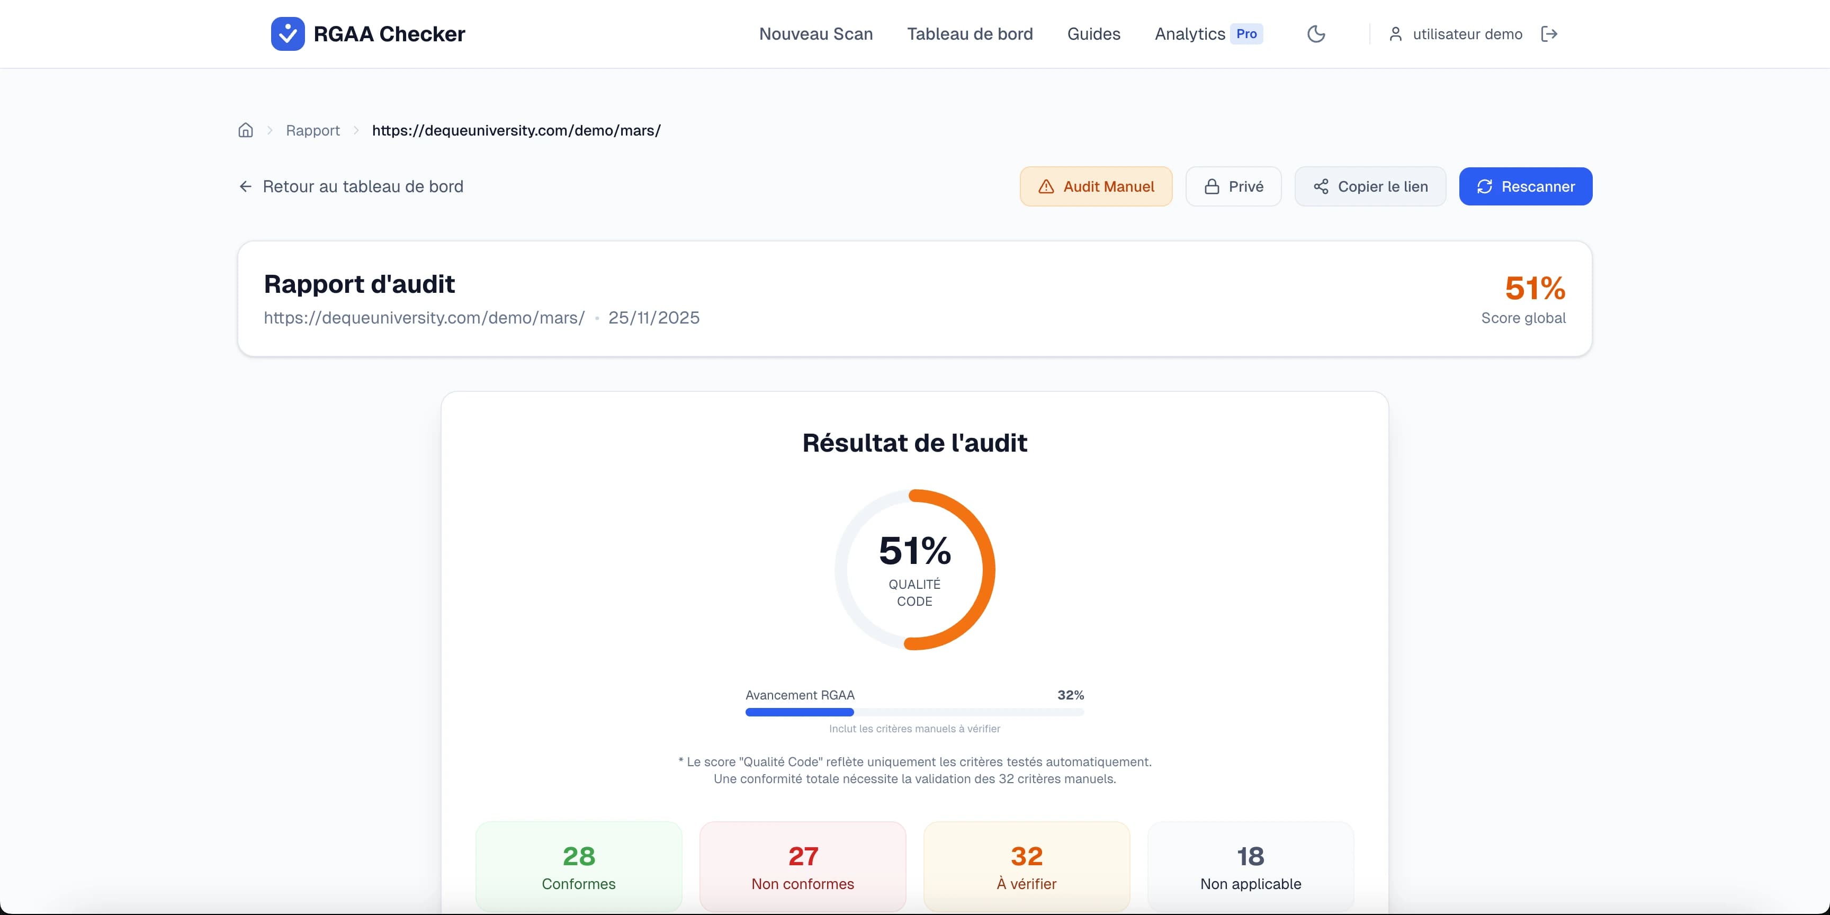Image resolution: width=1830 pixels, height=915 pixels.
Task: Toggle dark mode with the moon icon
Action: point(1316,33)
